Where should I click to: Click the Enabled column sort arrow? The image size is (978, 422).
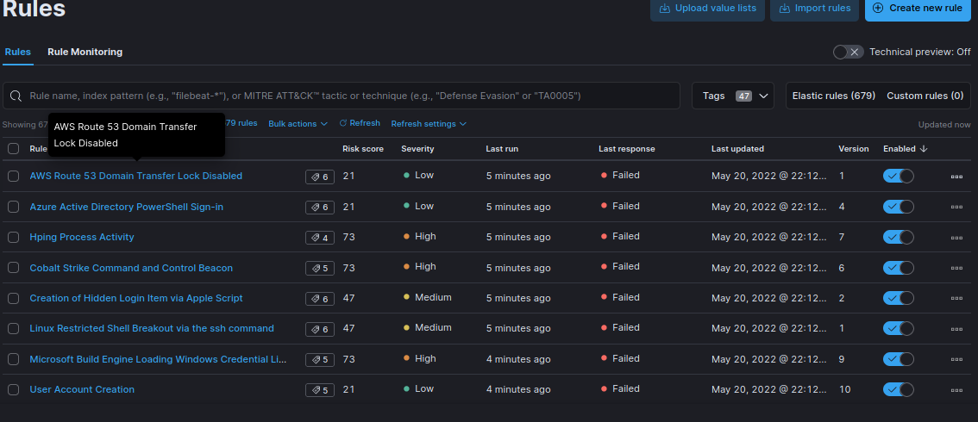tap(924, 149)
